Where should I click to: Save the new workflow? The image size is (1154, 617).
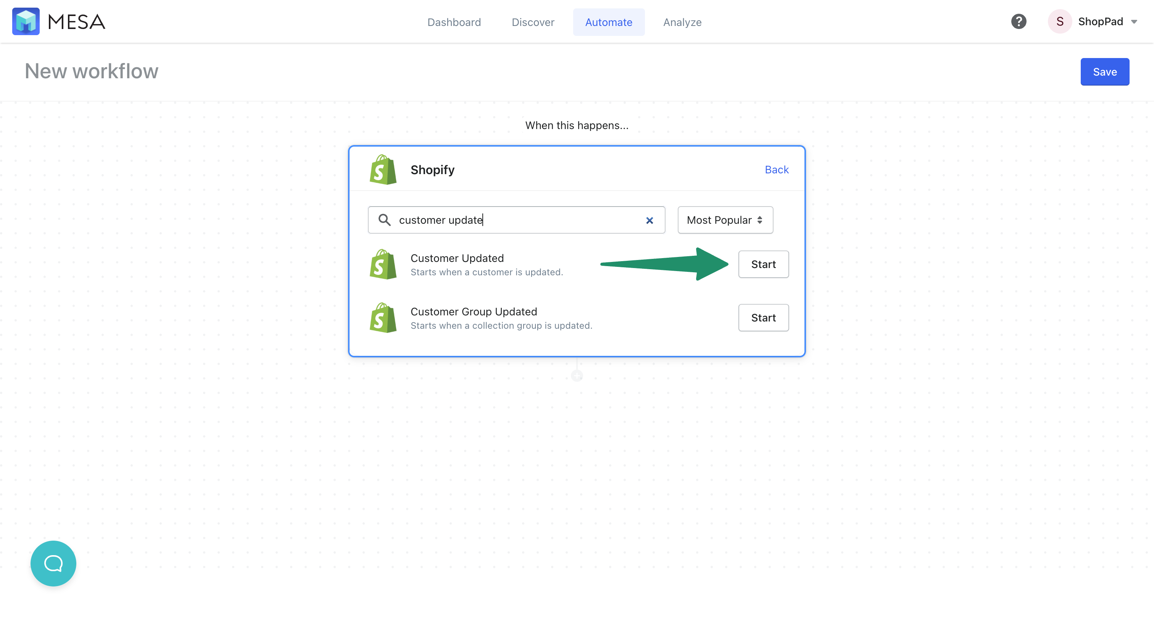1104,72
